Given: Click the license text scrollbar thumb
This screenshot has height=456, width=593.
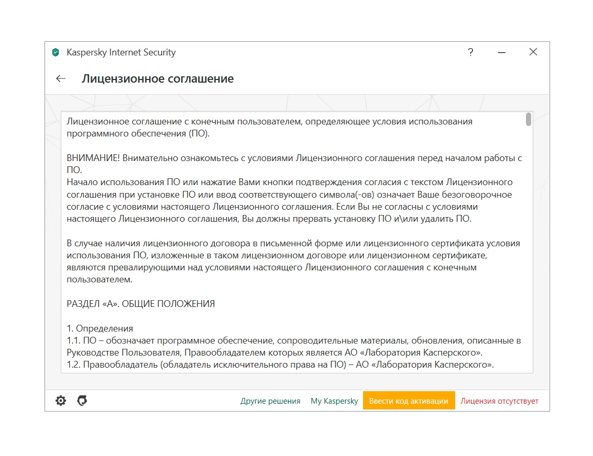Looking at the screenshot, I should (x=529, y=119).
